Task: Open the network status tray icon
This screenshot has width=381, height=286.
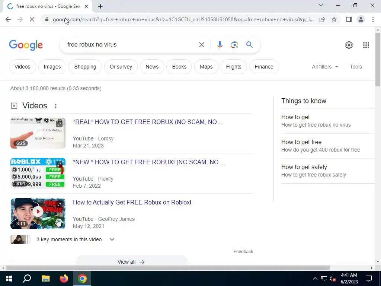Action: [324, 279]
